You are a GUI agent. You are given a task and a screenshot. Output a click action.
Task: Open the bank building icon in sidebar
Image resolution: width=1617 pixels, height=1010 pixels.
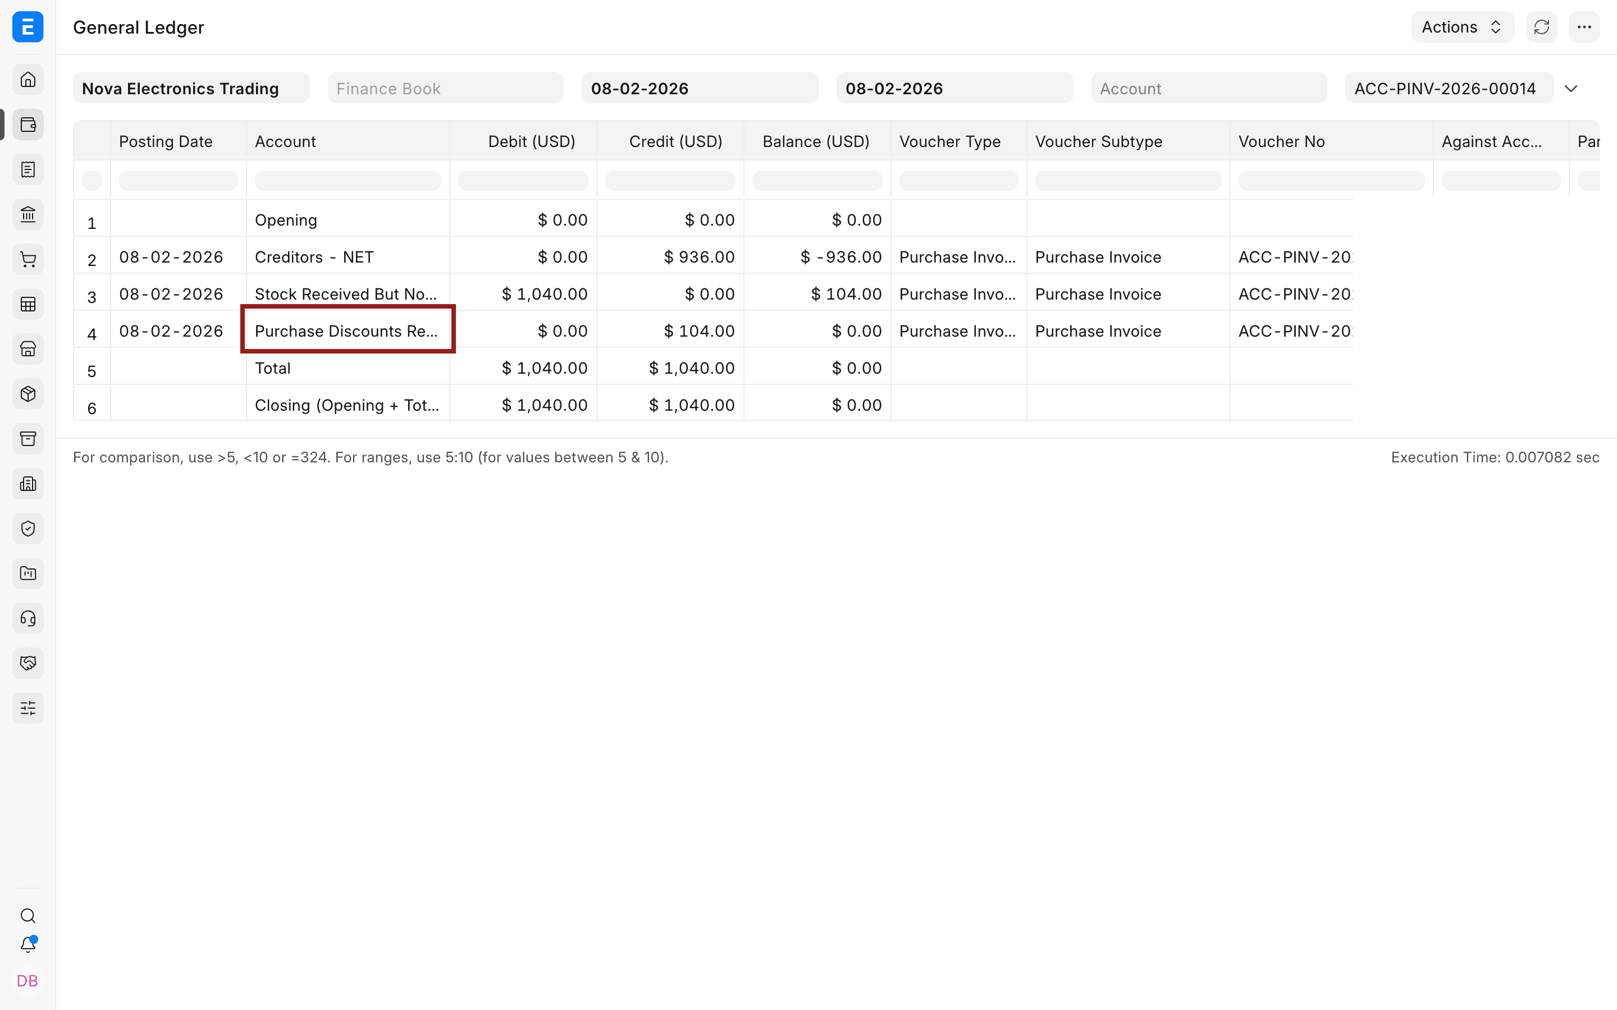coord(28,214)
